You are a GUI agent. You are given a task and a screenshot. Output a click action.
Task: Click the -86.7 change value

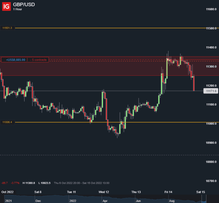click(x=5, y=183)
